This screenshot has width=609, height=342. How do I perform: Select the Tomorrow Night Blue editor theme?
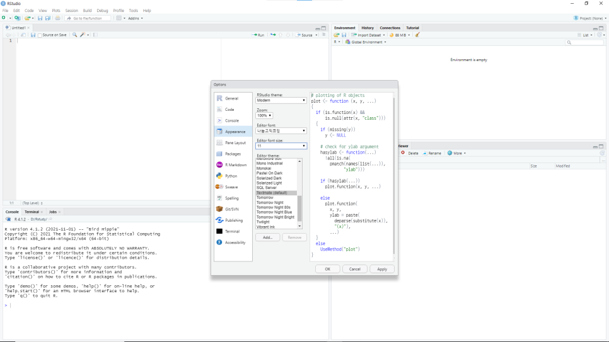click(x=276, y=212)
